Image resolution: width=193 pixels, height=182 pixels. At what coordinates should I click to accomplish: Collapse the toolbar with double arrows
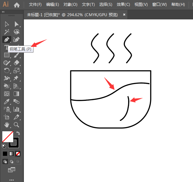coord(3,12)
